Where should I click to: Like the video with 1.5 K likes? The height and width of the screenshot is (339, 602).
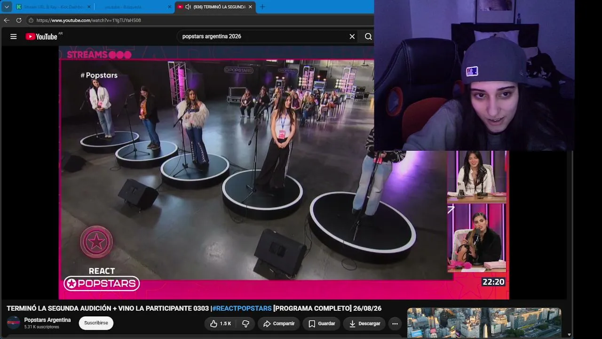pyautogui.click(x=221, y=323)
